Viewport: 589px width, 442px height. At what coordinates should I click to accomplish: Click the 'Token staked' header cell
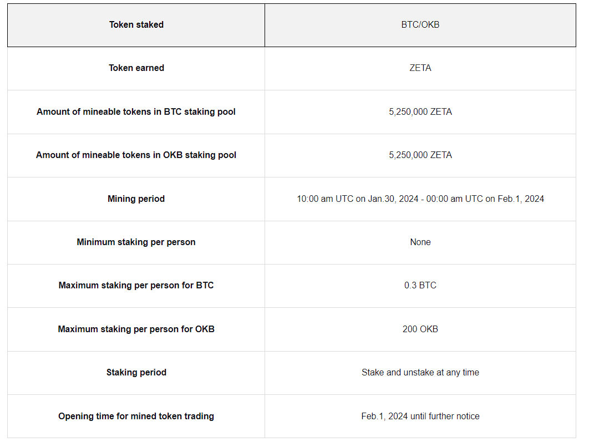tap(136, 24)
